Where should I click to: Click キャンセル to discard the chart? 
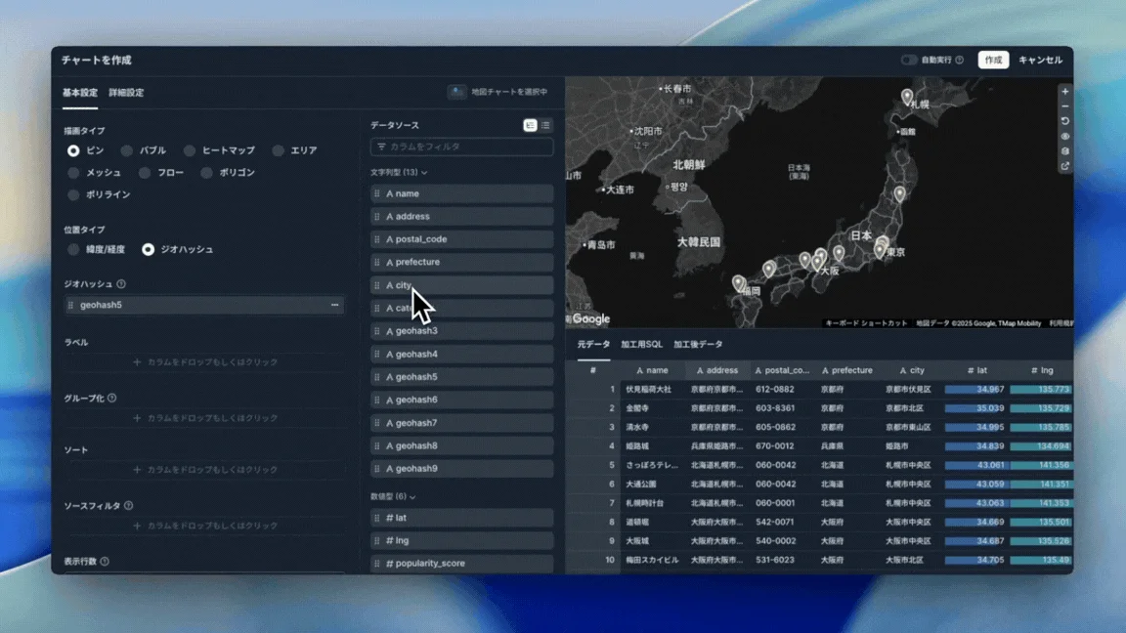tap(1038, 59)
